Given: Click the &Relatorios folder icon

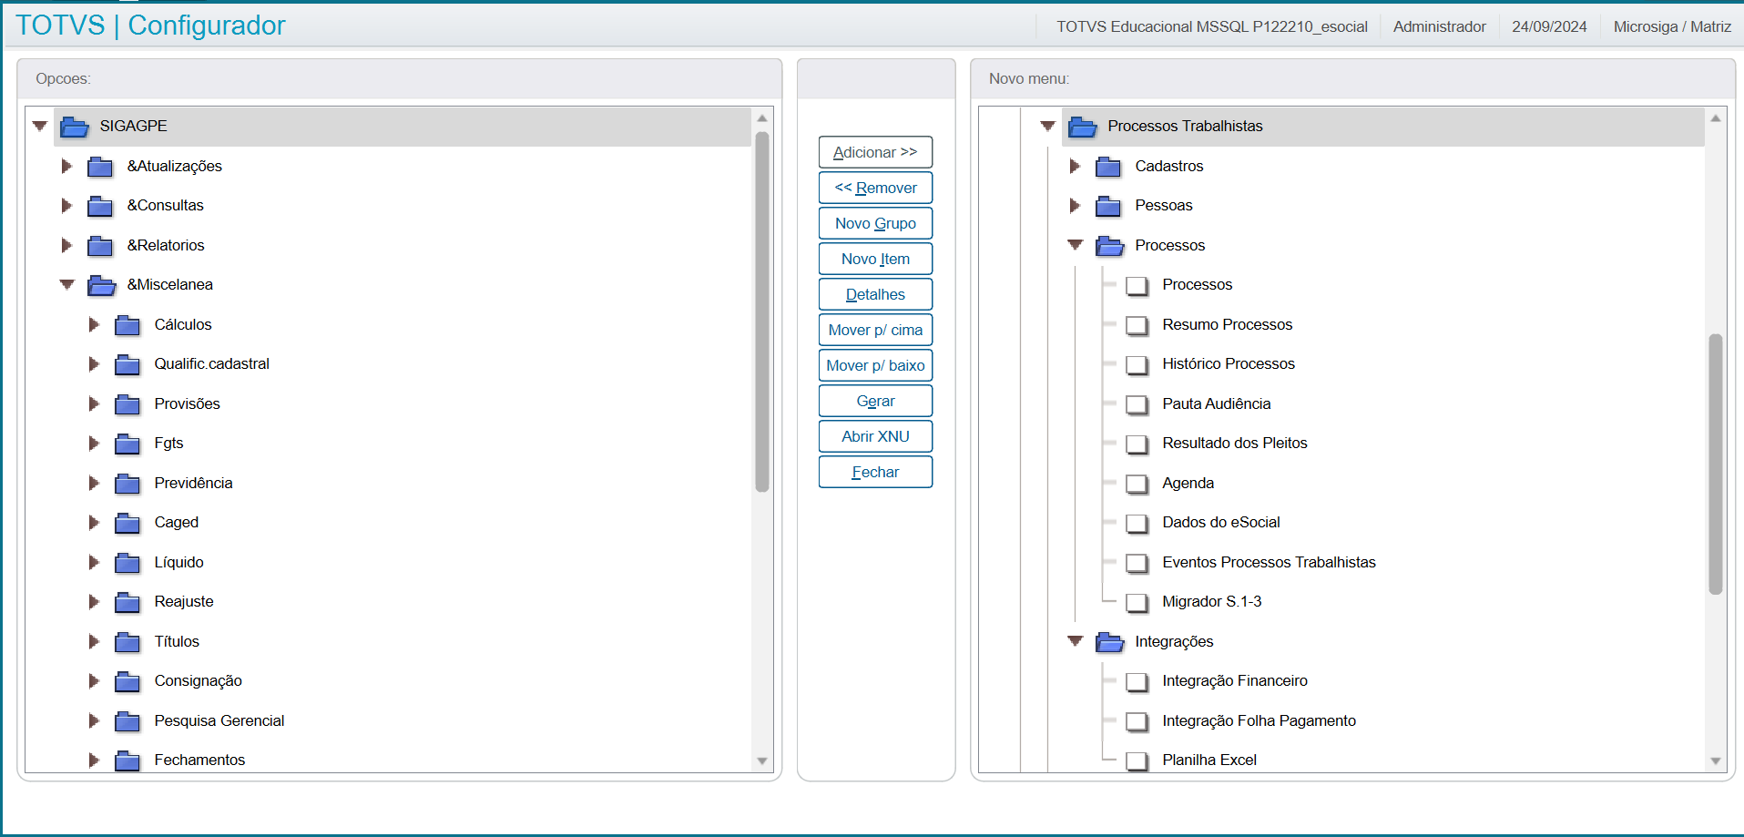Looking at the screenshot, I should 100,246.
